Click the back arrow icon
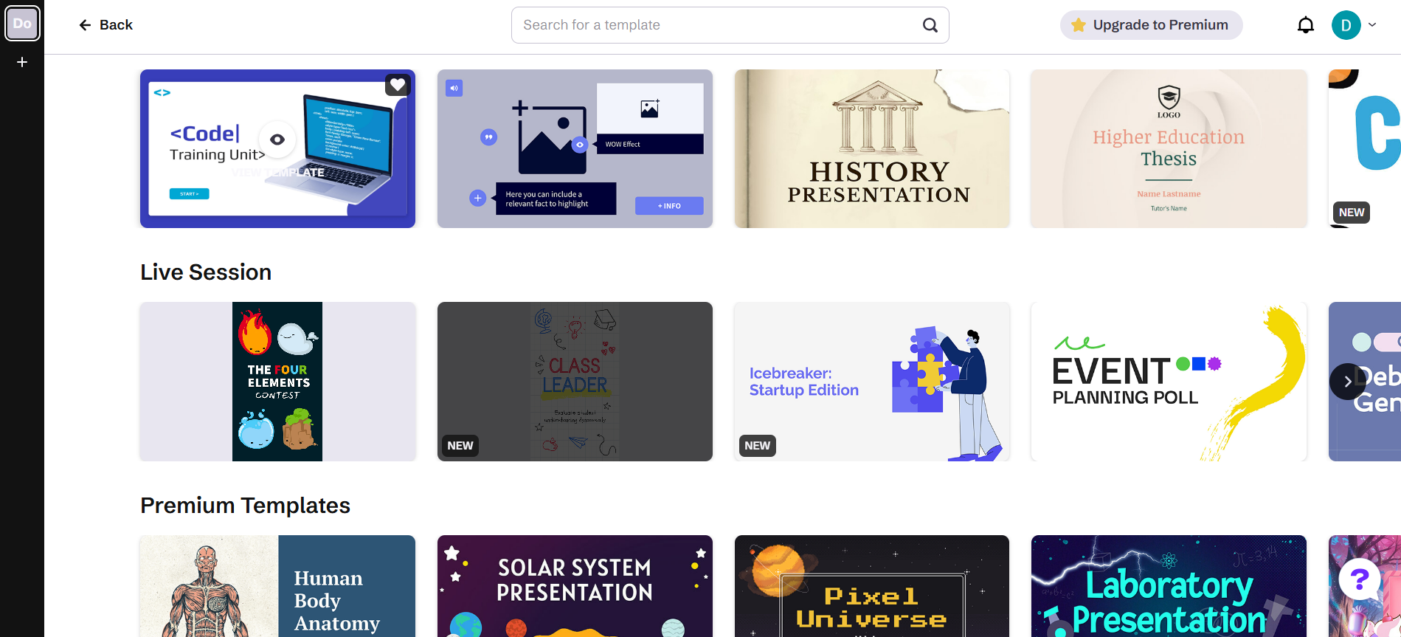 [x=85, y=25]
